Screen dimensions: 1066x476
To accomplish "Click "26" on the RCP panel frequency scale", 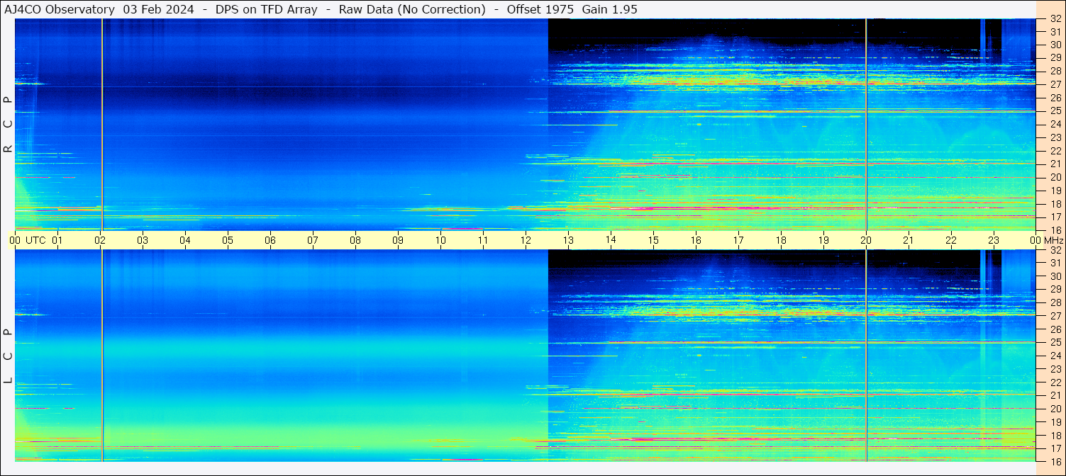I will tap(1055, 98).
